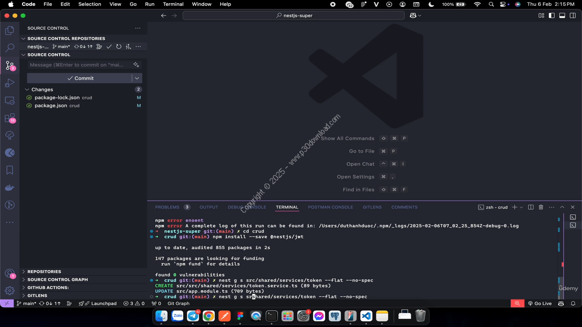Switch to the Postman Console tab
The image size is (582, 327).
tap(331, 207)
